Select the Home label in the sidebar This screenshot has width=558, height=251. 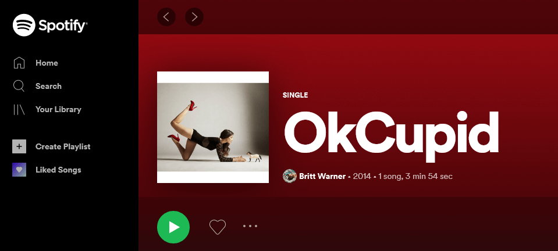pos(47,63)
